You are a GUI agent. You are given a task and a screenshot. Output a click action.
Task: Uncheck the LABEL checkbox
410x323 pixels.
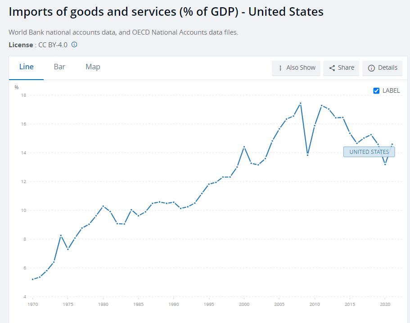pyautogui.click(x=377, y=90)
